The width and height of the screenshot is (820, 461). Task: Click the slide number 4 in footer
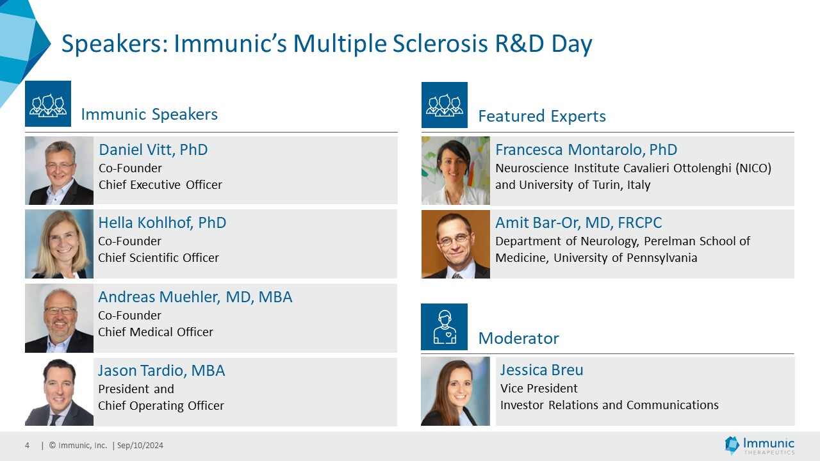(x=28, y=446)
